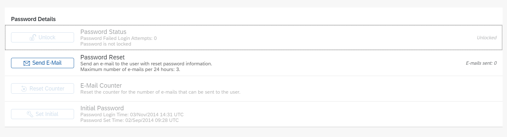
Task: Click the key icon on Set Initial
Action: (30, 114)
